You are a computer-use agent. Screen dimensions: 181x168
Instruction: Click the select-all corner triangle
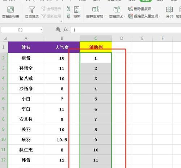[x=5, y=38]
